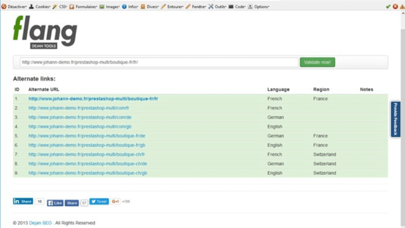Screen dimensions: 405x228
Task: Open the CSS toolbar dropdown
Action: point(60,7)
